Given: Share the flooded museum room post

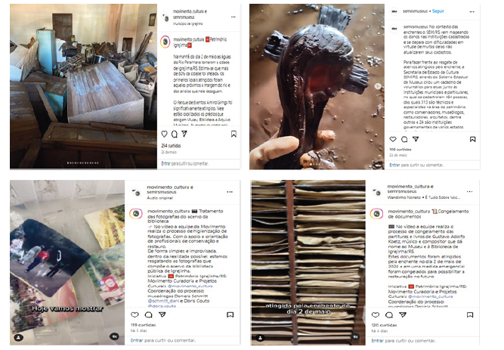Looking at the screenshot, I should click(x=184, y=134).
